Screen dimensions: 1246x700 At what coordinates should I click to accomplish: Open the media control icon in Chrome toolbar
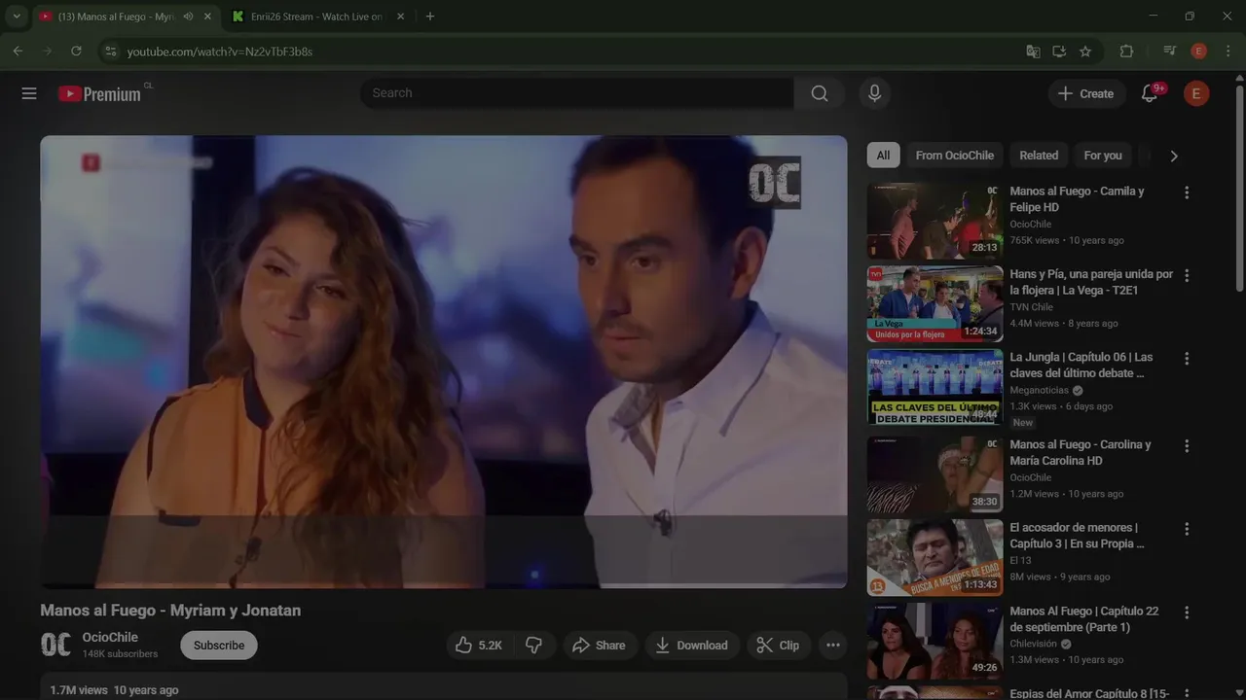1170,52
